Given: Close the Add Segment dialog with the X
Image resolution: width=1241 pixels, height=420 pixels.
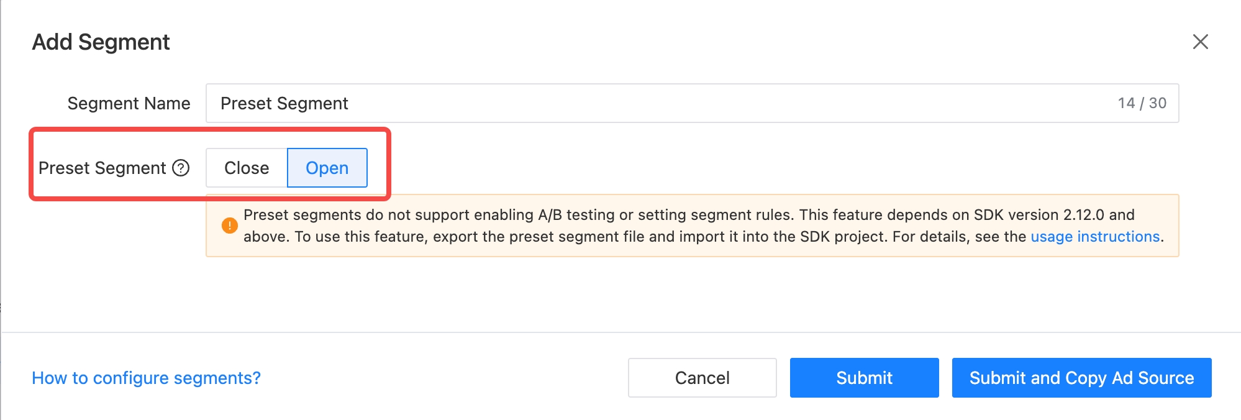Looking at the screenshot, I should (1200, 42).
